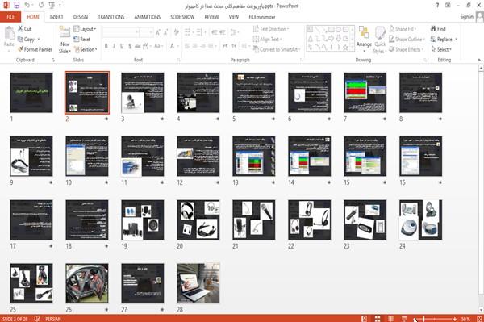Switch to the VIEW tab

[x=234, y=17]
